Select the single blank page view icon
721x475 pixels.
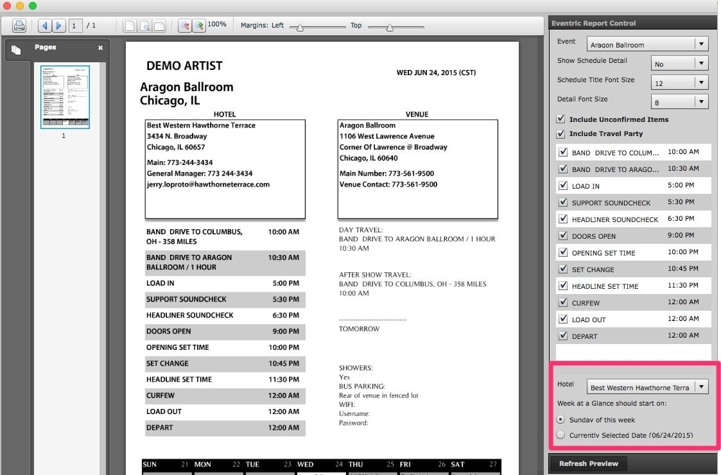(130, 26)
